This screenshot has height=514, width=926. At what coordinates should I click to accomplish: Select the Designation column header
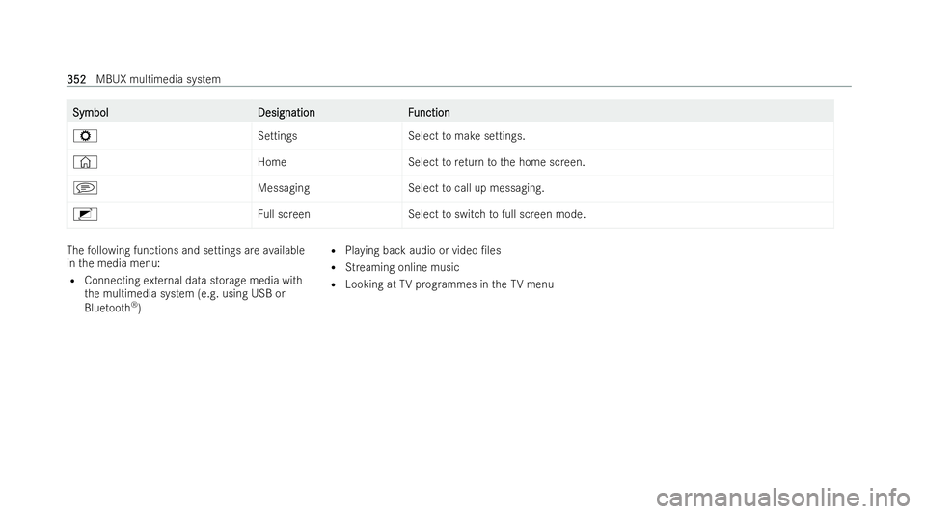tap(286, 112)
